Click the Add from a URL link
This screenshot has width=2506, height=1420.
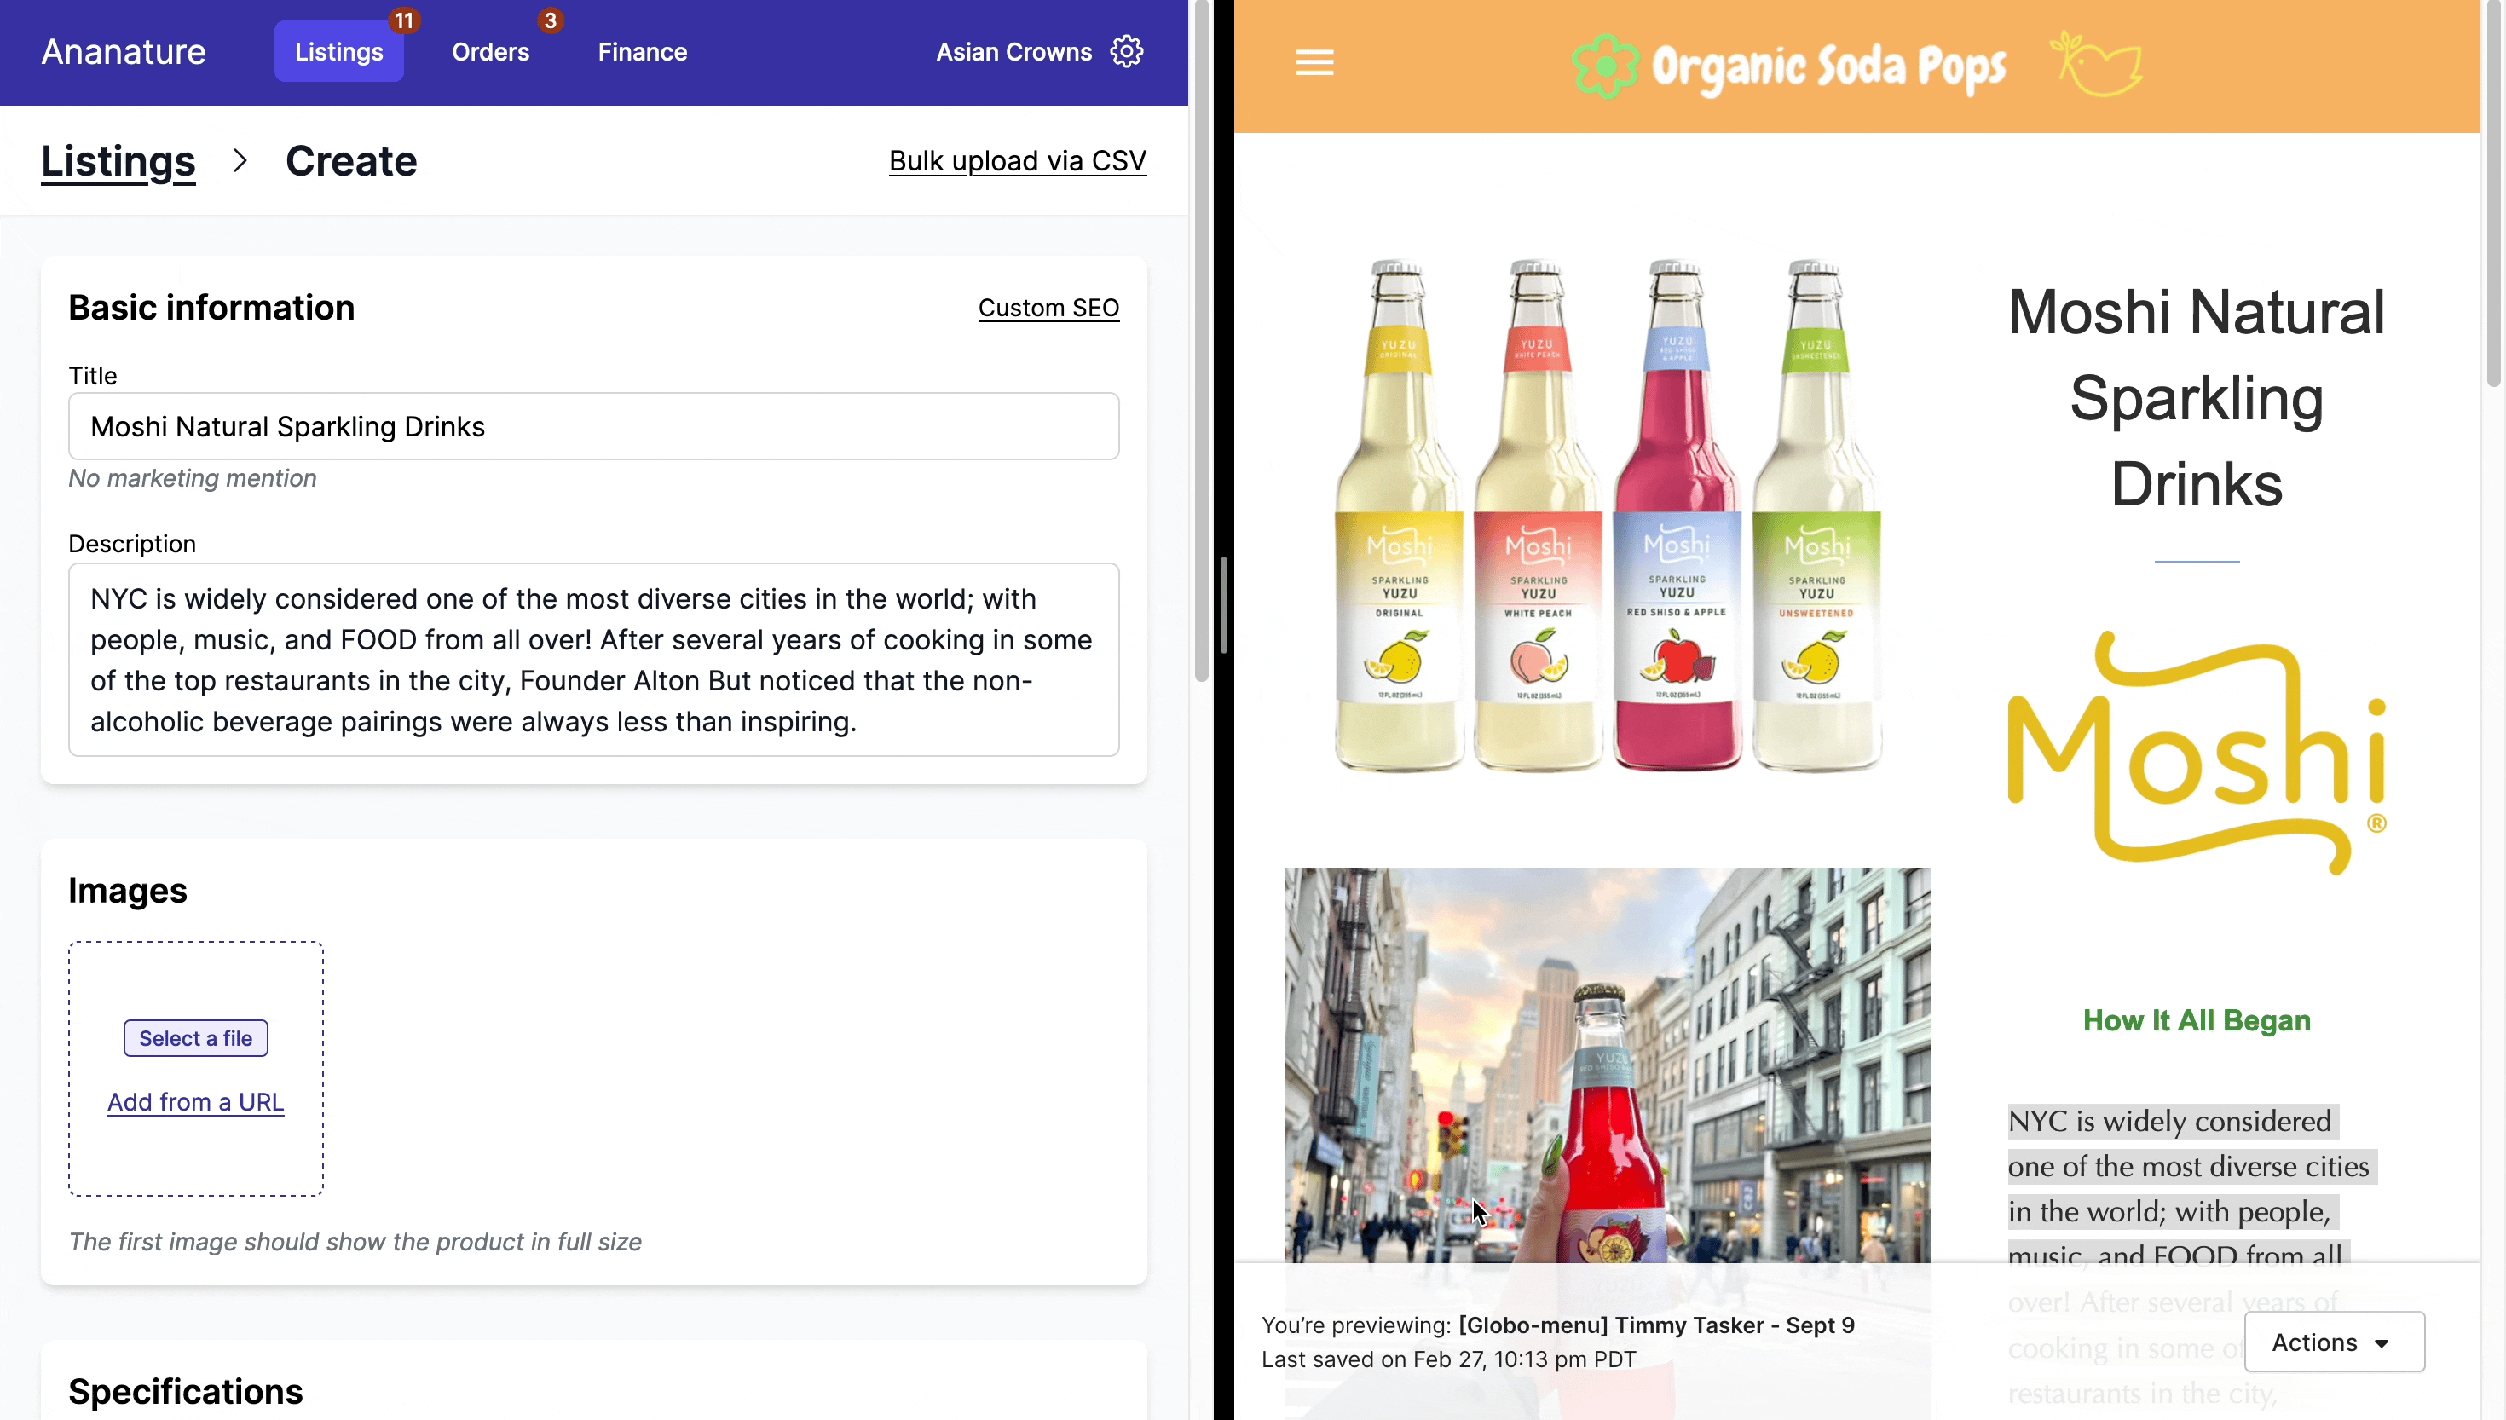pyautogui.click(x=195, y=1102)
